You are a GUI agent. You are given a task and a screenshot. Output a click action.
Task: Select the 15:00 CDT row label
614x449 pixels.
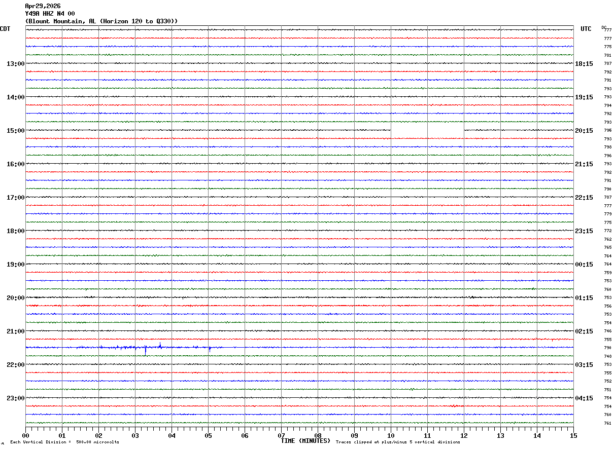[x=15, y=130]
